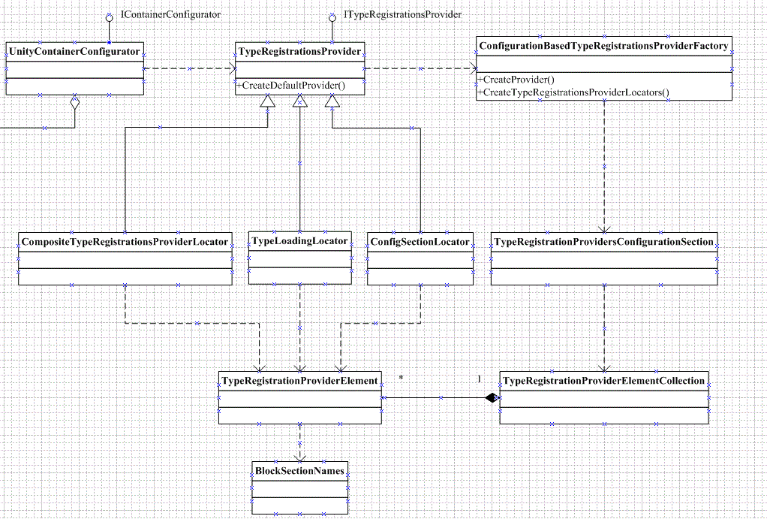Select the +CreateProvider() method text
This screenshot has width=767, height=519.
point(516,80)
